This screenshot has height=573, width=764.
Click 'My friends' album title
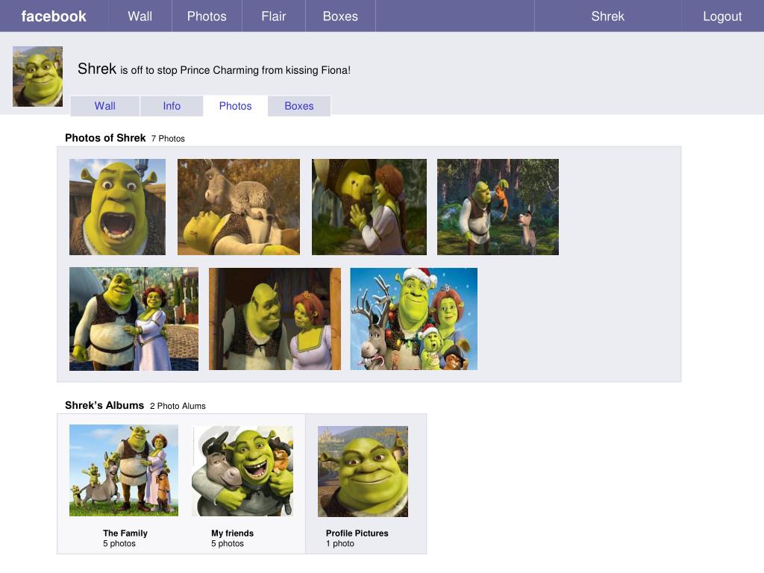233,533
